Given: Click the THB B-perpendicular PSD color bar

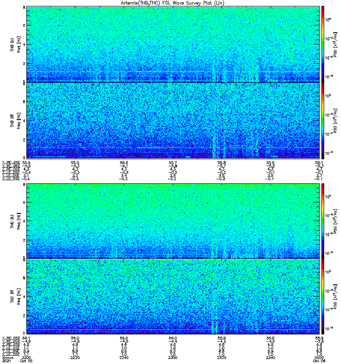Looking at the screenshot, I should [323, 44].
